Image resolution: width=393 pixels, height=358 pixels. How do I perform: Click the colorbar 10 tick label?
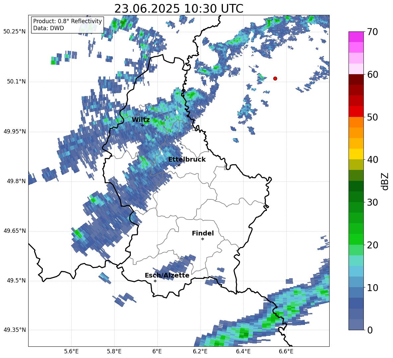372,288
